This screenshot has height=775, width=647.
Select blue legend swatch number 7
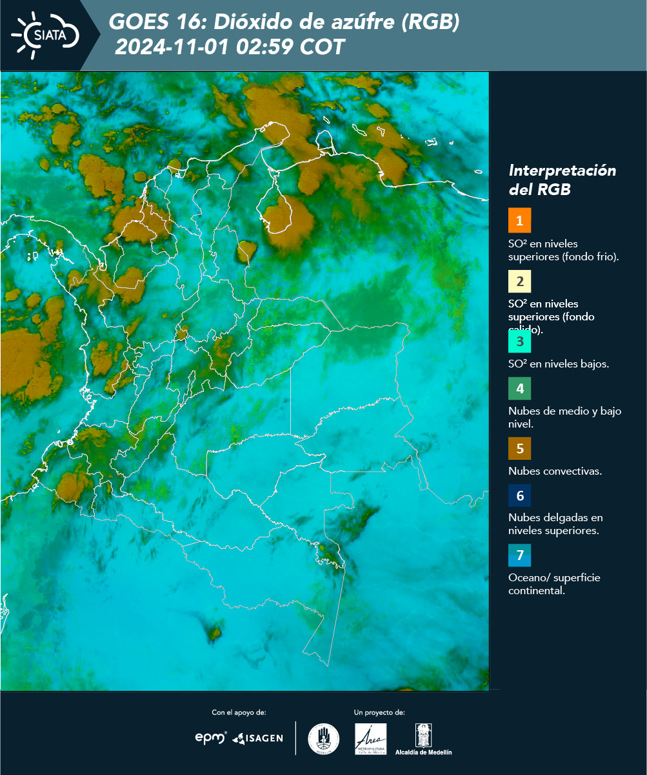tap(519, 555)
